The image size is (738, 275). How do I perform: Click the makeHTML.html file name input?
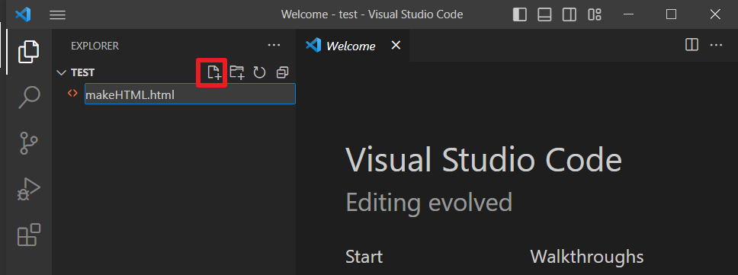coord(190,94)
